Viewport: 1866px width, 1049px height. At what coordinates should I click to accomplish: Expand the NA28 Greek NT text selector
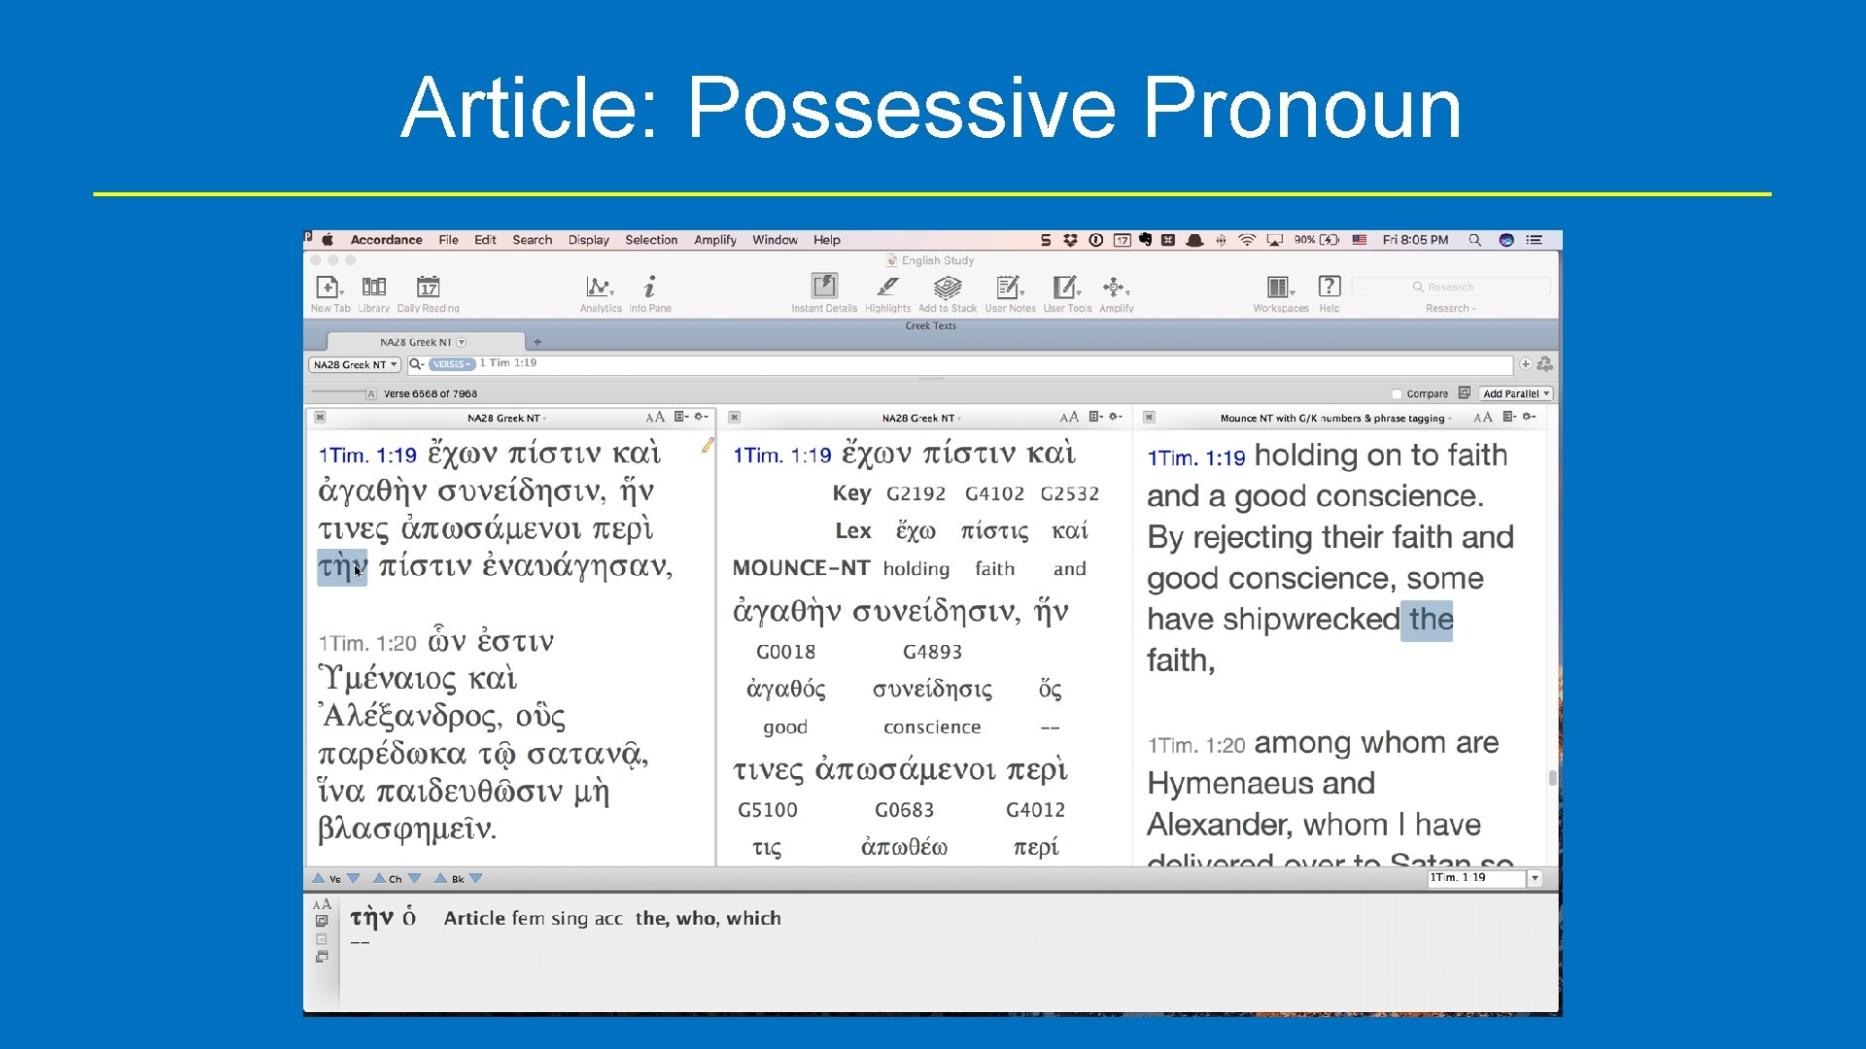(x=355, y=365)
